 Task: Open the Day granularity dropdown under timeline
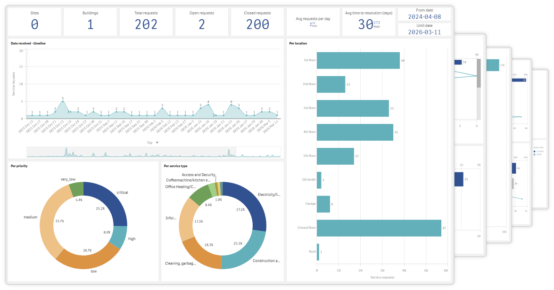click(x=153, y=143)
